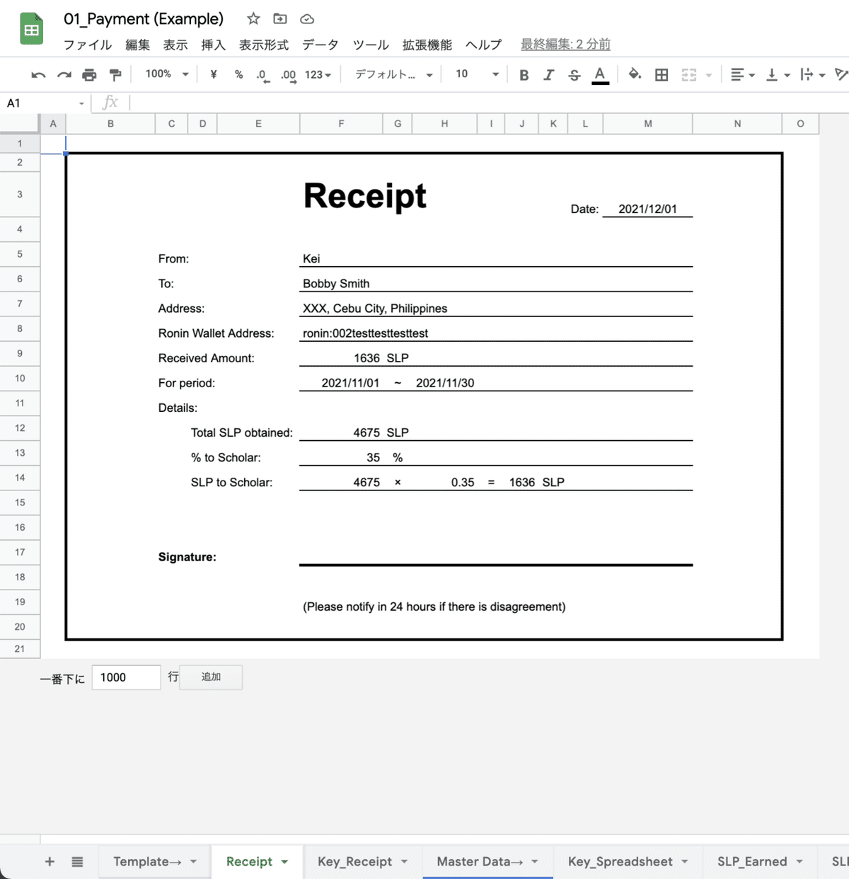Open the 表示 menu
The width and height of the screenshot is (849, 879).
point(175,45)
